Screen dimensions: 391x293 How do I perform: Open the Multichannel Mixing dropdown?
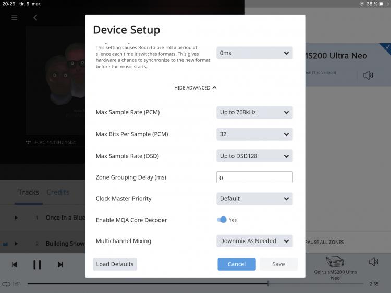tap(254, 241)
